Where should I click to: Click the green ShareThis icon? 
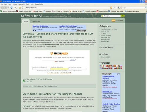tap(24, 81)
